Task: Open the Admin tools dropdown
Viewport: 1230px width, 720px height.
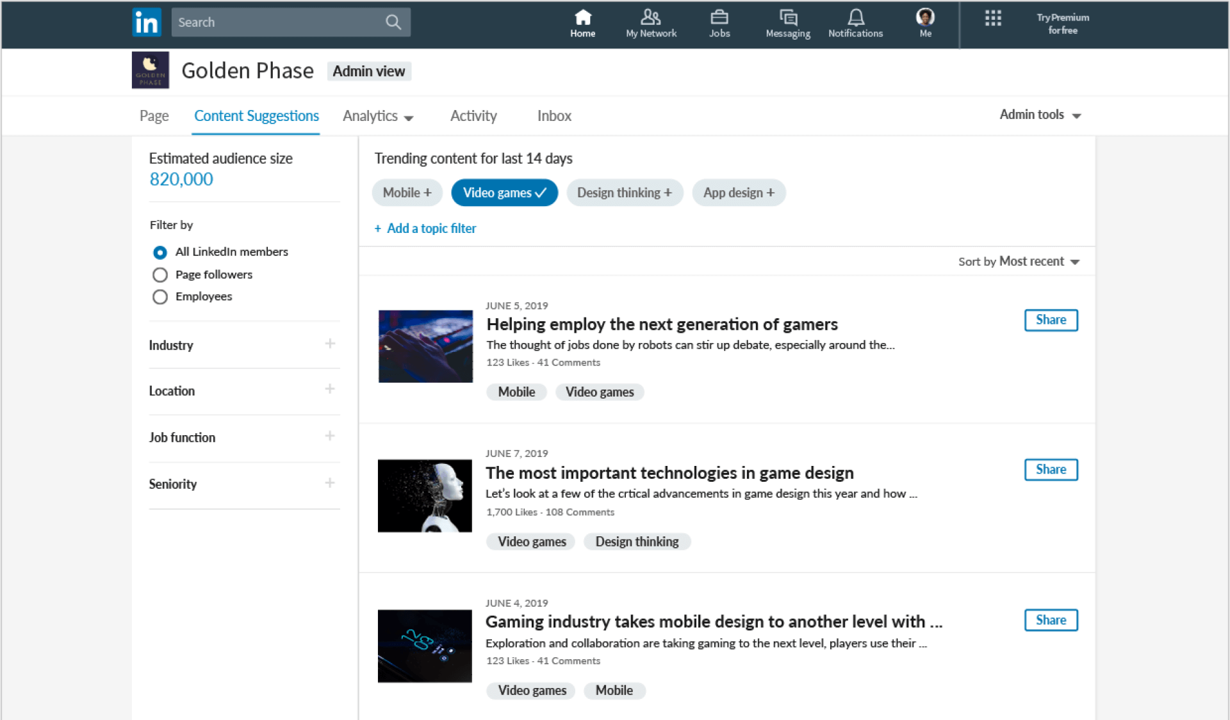Action: pos(1039,115)
